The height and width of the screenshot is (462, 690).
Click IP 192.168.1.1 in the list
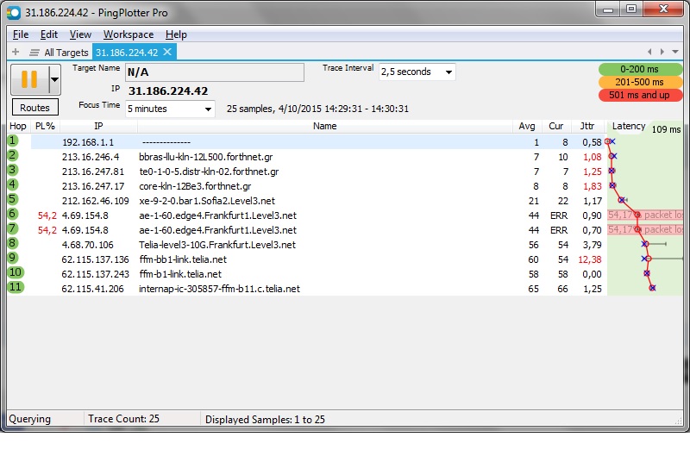pyautogui.click(x=88, y=142)
